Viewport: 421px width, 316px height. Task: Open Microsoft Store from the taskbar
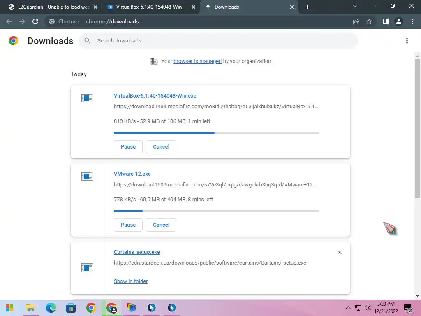click(x=71, y=308)
